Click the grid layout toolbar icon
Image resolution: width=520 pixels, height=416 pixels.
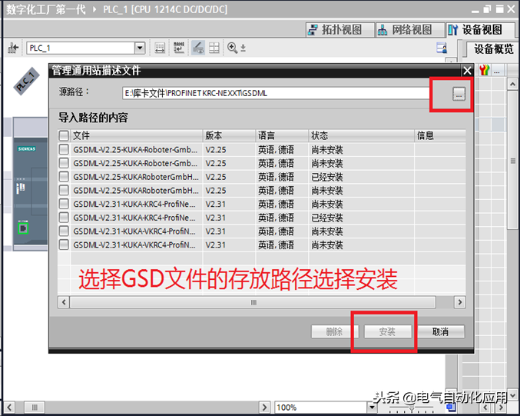[214, 48]
